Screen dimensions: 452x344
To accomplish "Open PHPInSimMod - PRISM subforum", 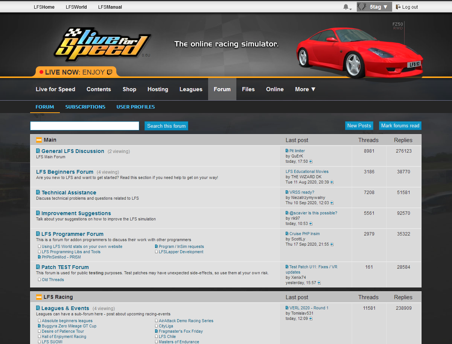I will coord(61,257).
